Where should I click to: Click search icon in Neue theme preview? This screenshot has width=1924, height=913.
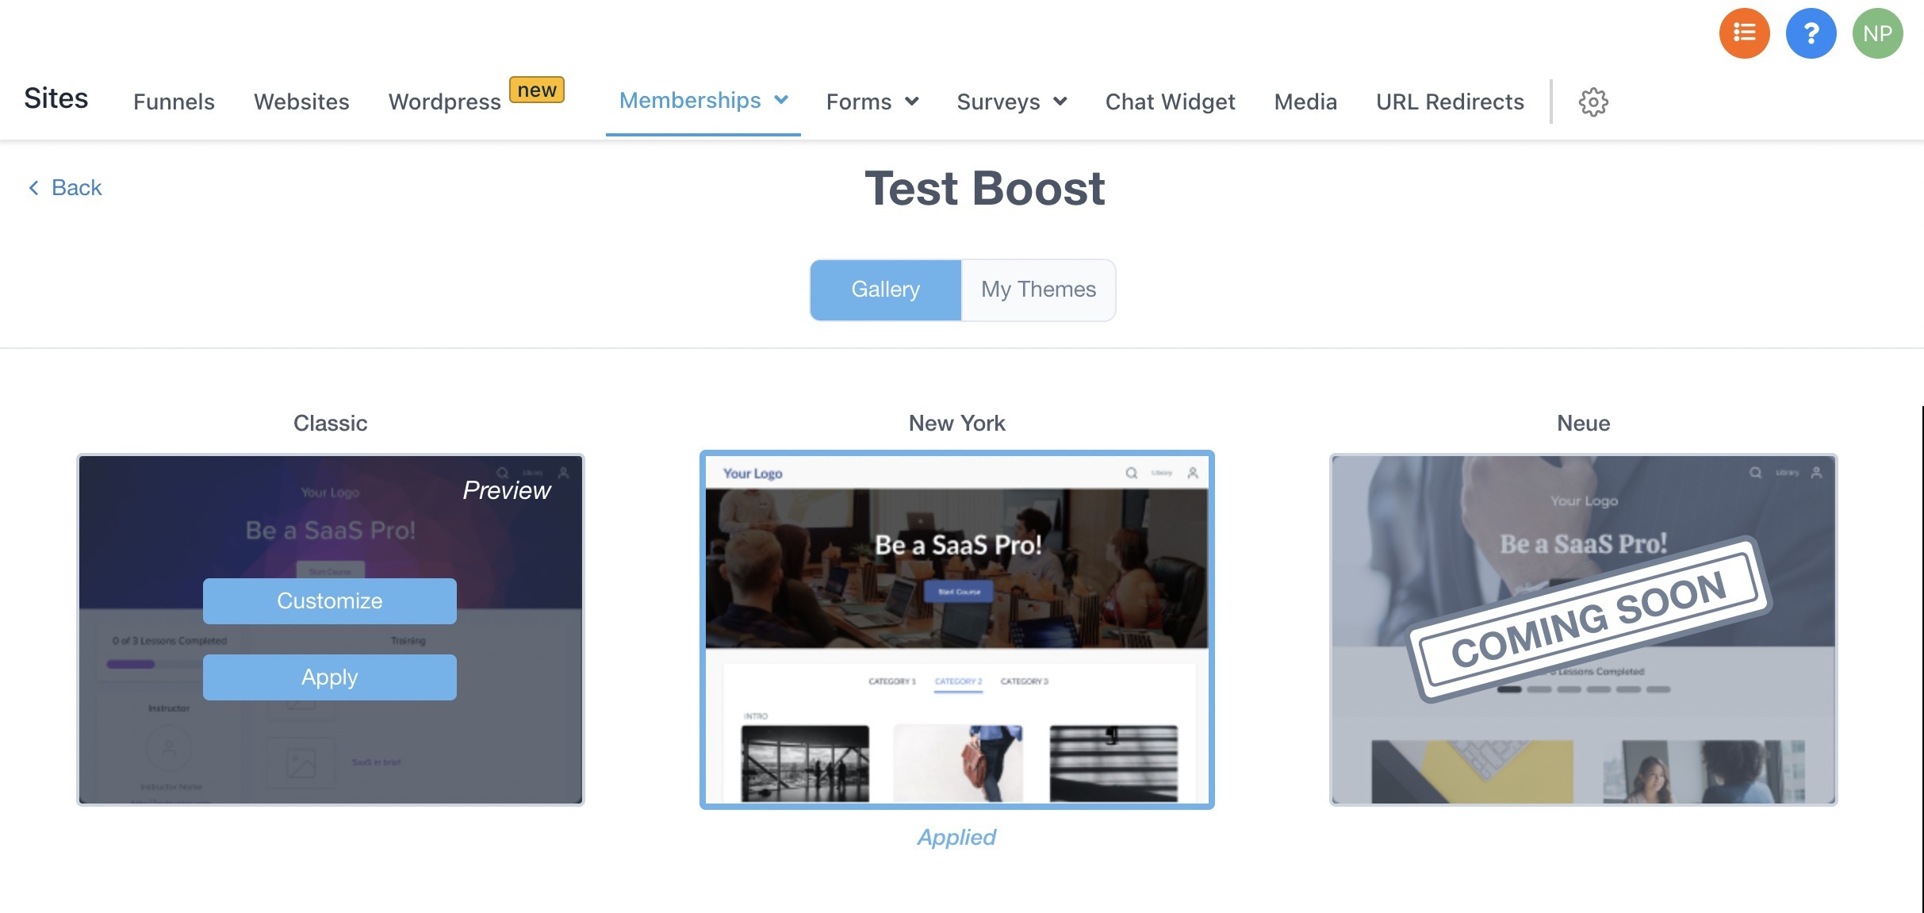1755,473
